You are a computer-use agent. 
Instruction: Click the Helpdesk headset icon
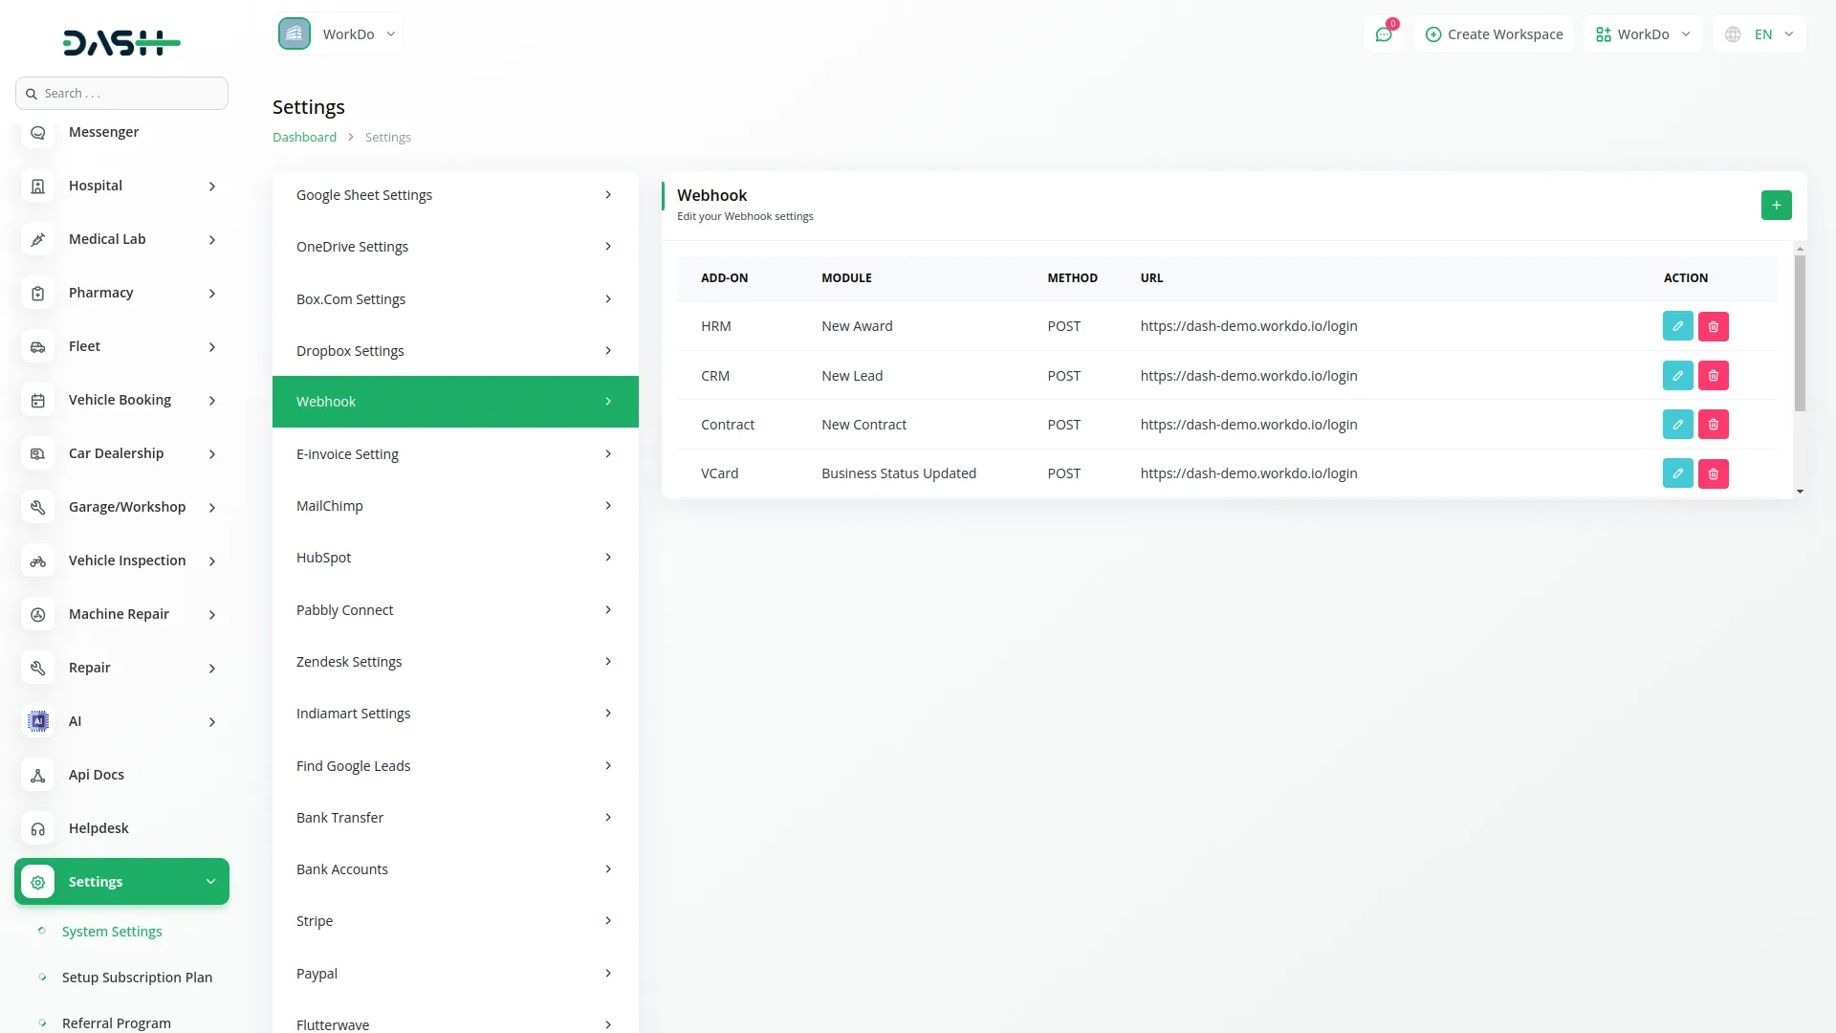click(x=37, y=828)
